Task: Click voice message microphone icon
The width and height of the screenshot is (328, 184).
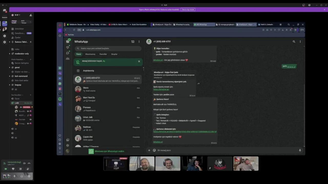Action: 300,150
